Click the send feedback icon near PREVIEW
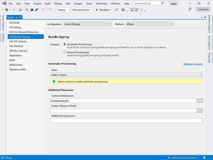This screenshot has width=213, height=160. 190,9
